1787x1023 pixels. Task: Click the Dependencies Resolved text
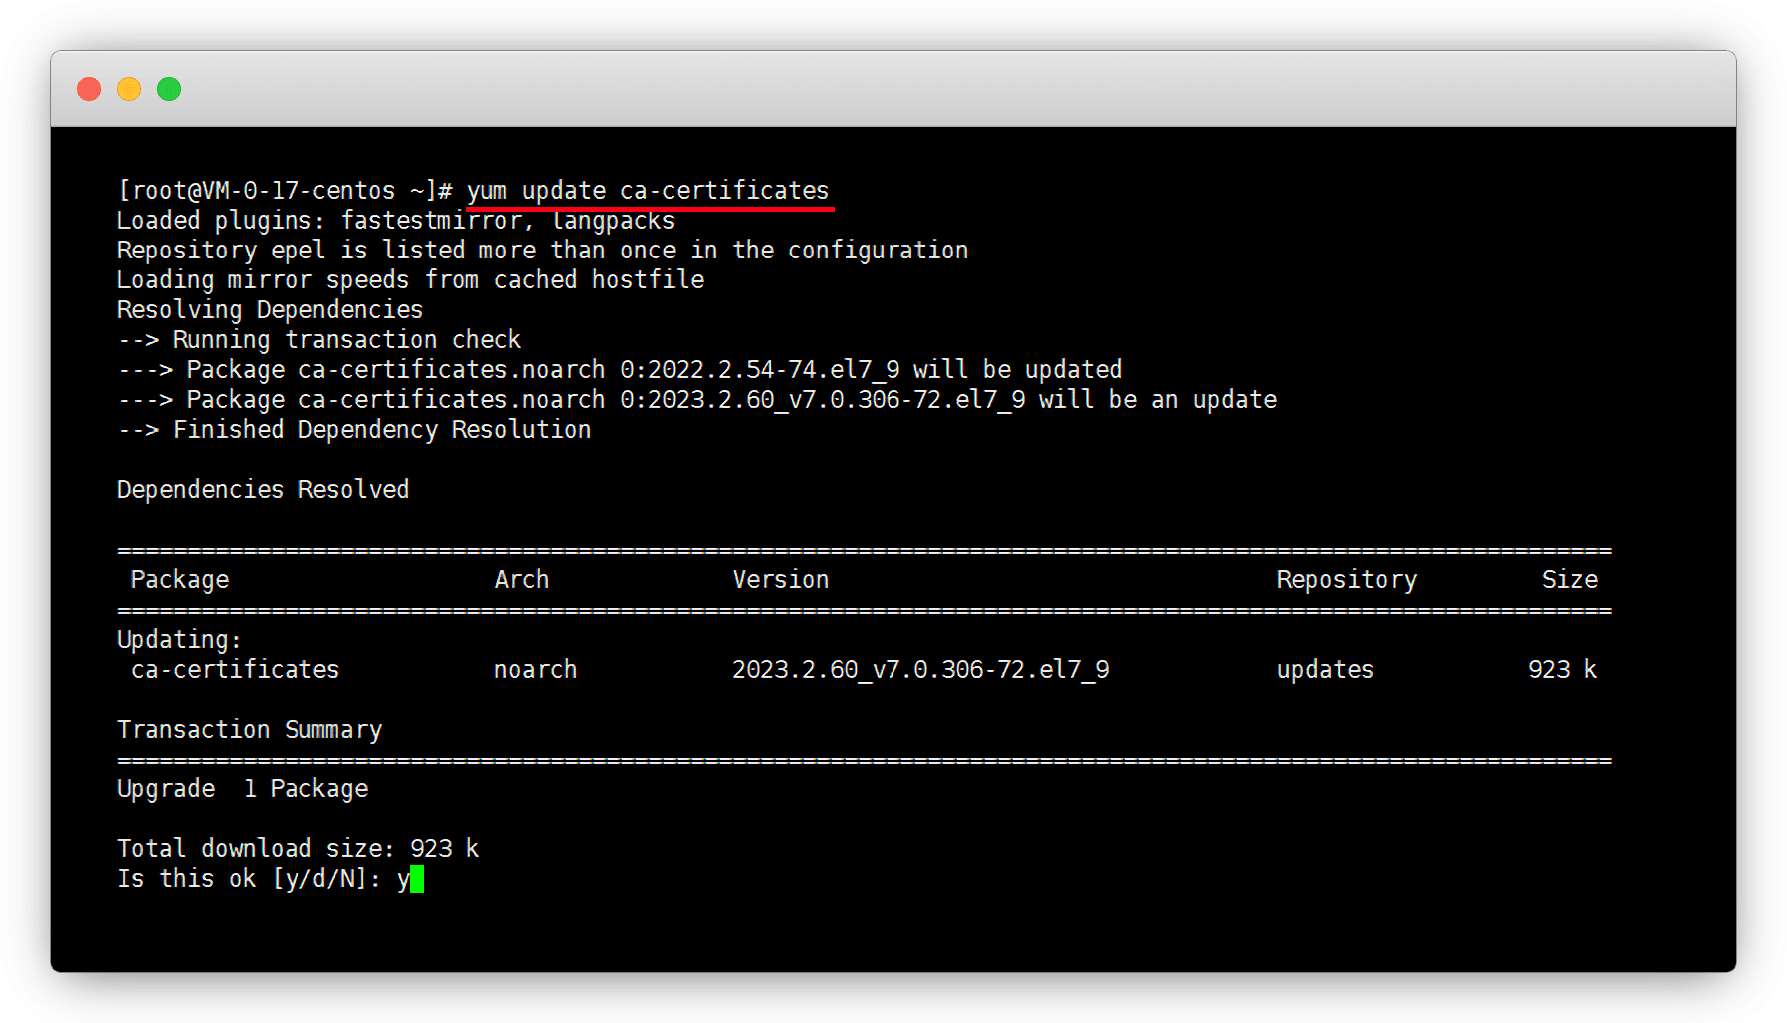[263, 490]
